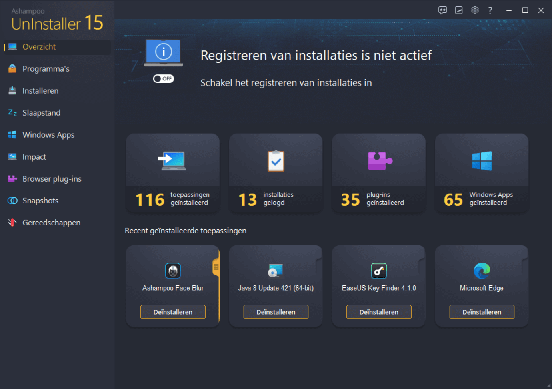
Task: Open help question mark icon
Action: coord(490,10)
